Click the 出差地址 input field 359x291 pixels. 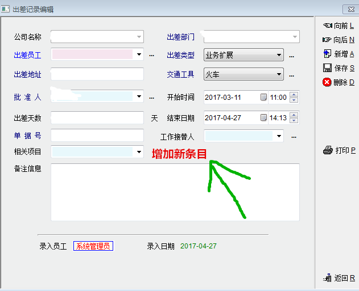tap(97, 74)
